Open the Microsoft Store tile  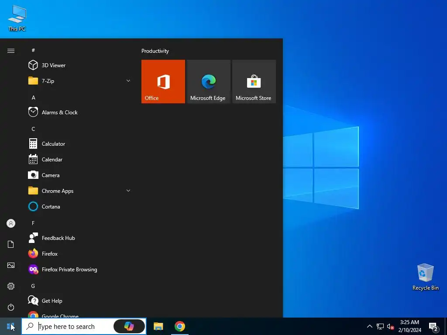pyautogui.click(x=254, y=82)
